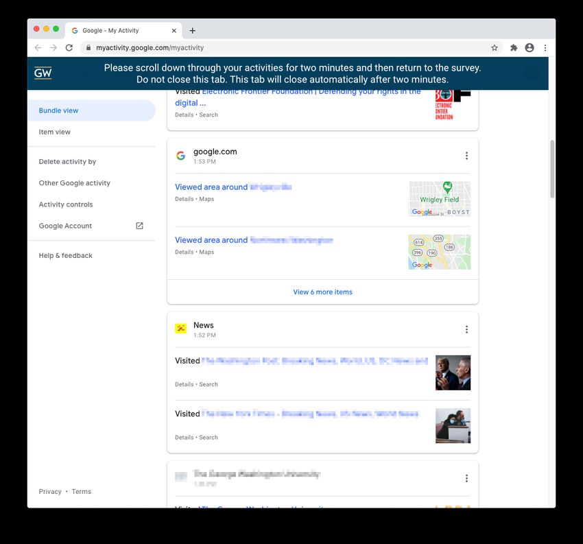The width and height of the screenshot is (583, 544).
Task: Go back with the browser back arrow
Action: [38, 47]
